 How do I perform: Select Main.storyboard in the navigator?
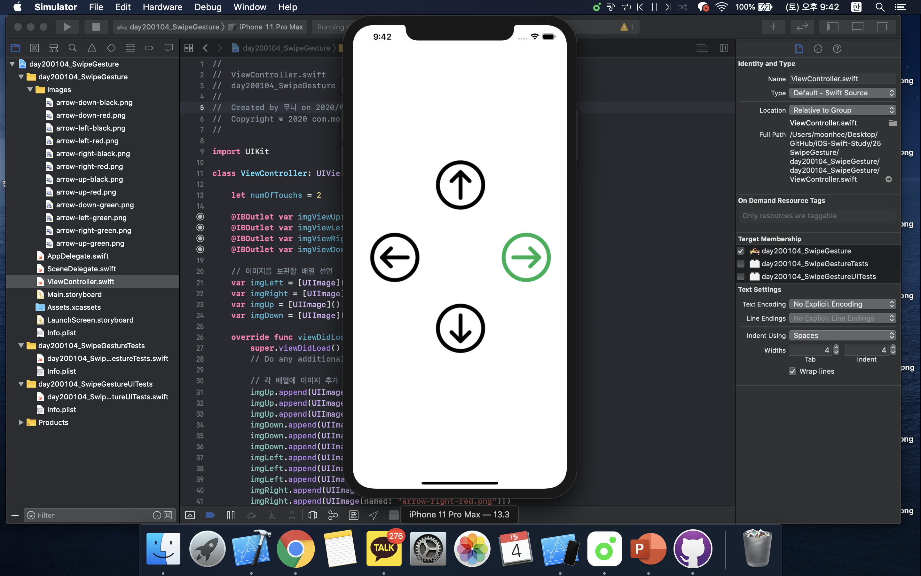tap(74, 294)
